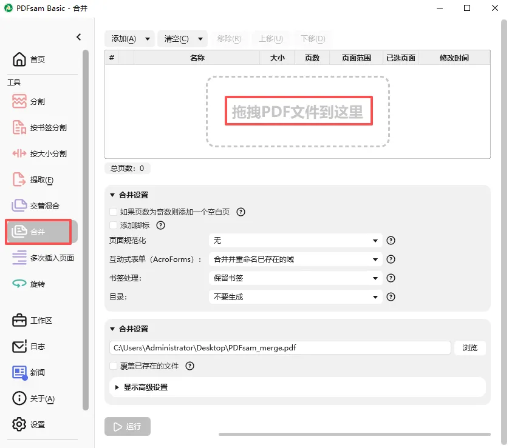Open 页面规范化 dropdown showing 无
The height and width of the screenshot is (448, 509).
[295, 240]
